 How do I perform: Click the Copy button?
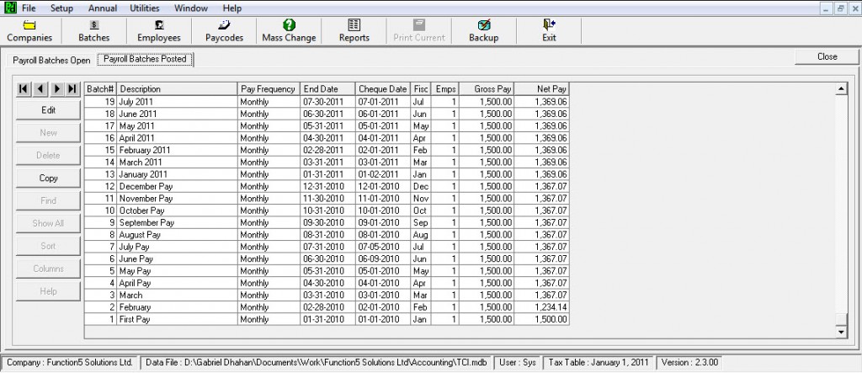48,179
